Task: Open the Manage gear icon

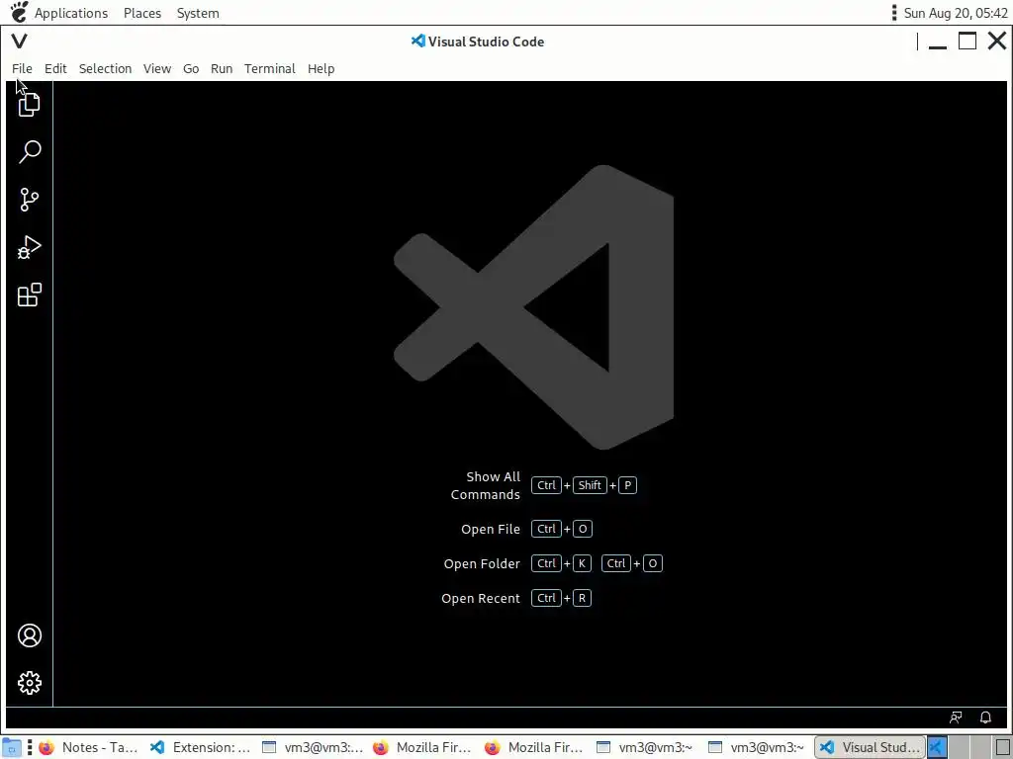Action: tap(29, 683)
